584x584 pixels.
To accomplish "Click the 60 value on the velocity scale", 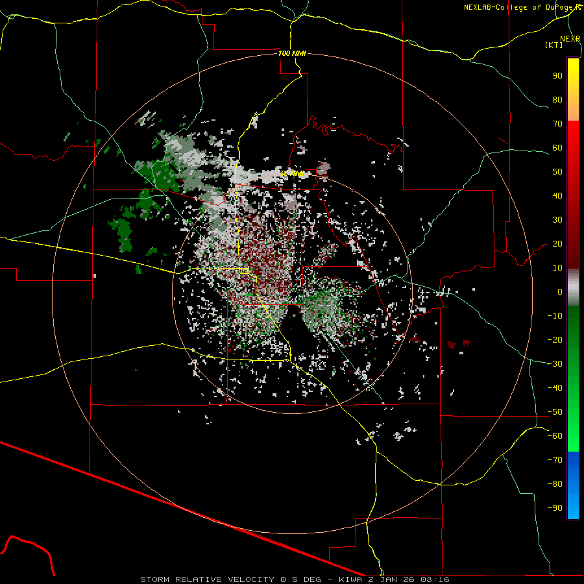I will tap(557, 147).
